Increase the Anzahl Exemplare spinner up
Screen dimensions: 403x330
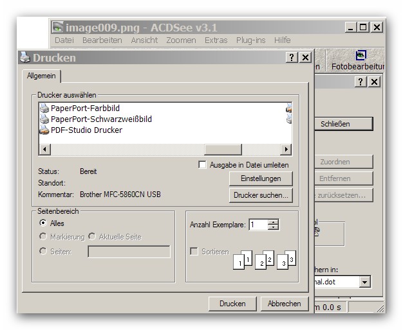tap(273, 221)
